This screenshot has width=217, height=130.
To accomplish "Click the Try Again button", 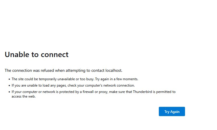I will tap(172, 111).
